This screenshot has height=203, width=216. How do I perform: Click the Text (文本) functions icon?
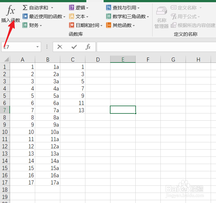pos(72,16)
